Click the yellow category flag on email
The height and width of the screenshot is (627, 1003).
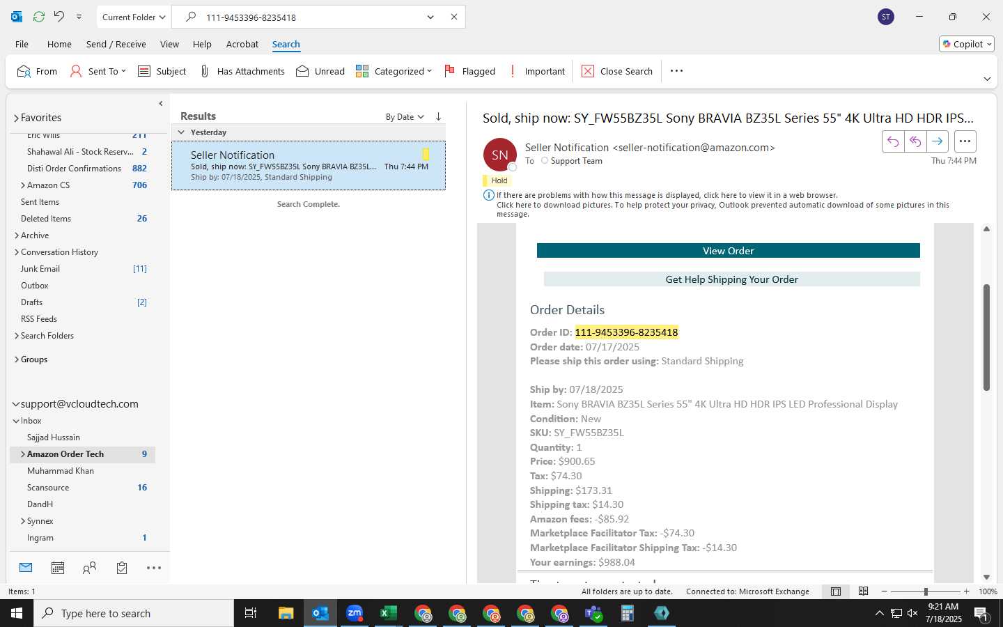(426, 154)
